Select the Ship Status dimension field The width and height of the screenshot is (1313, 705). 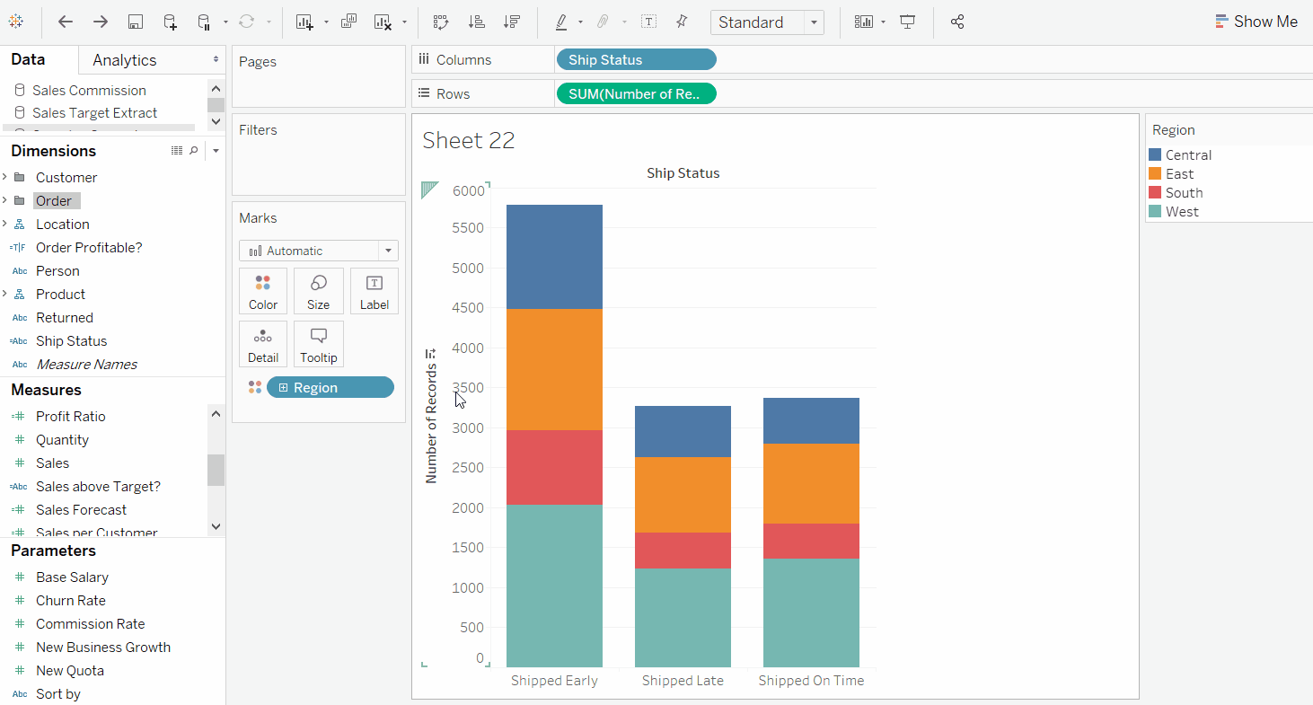tap(71, 341)
